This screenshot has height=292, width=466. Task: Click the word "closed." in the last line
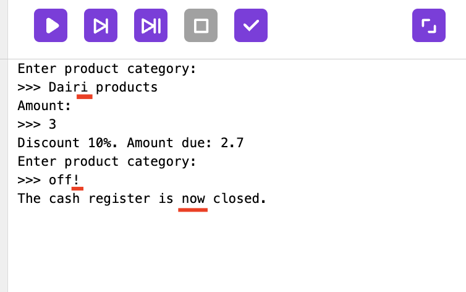click(x=240, y=199)
